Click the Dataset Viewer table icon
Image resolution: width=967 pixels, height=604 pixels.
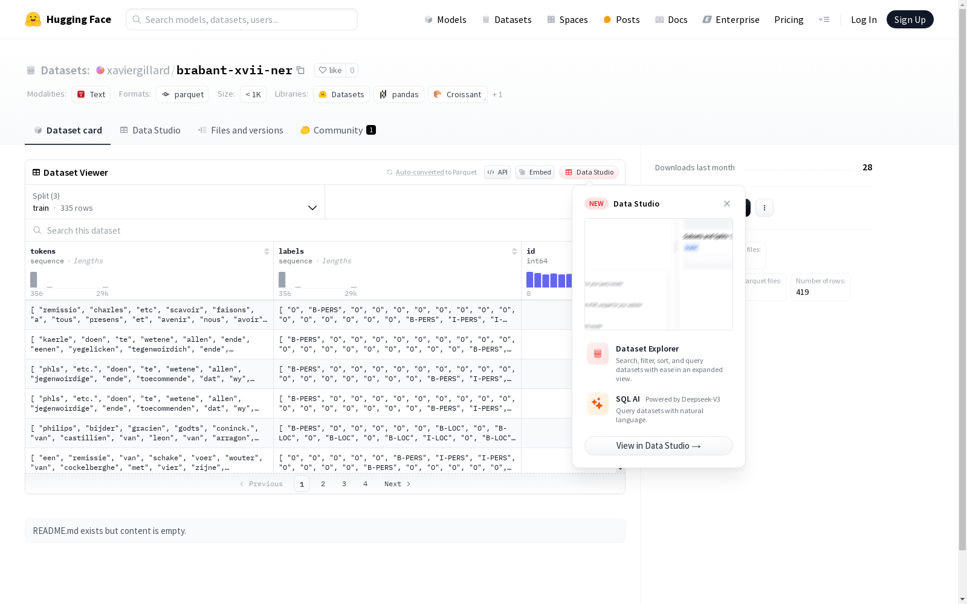(x=36, y=172)
